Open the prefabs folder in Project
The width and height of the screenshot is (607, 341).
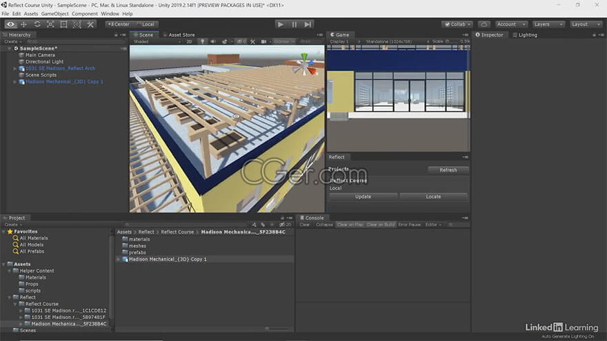[137, 252]
